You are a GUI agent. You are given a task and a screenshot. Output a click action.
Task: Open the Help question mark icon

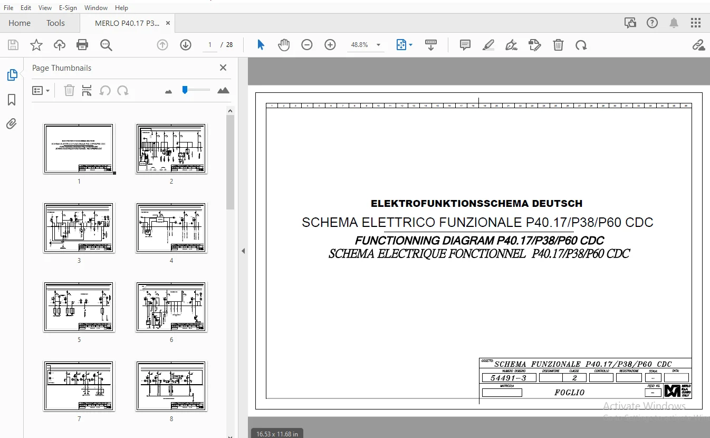click(x=653, y=23)
